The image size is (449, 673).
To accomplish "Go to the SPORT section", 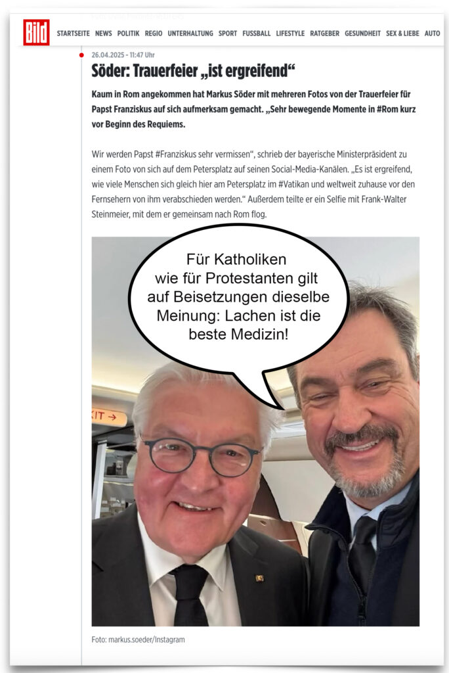I will [x=228, y=34].
